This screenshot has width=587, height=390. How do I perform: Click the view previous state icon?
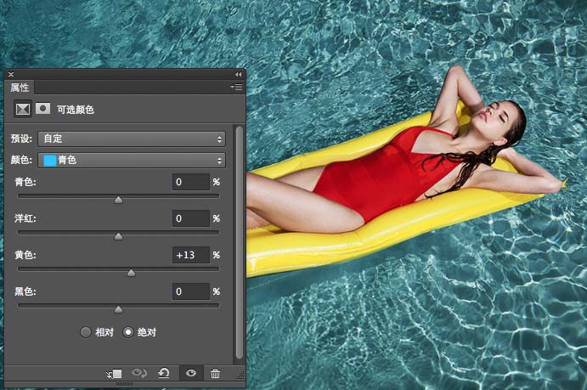click(x=139, y=373)
